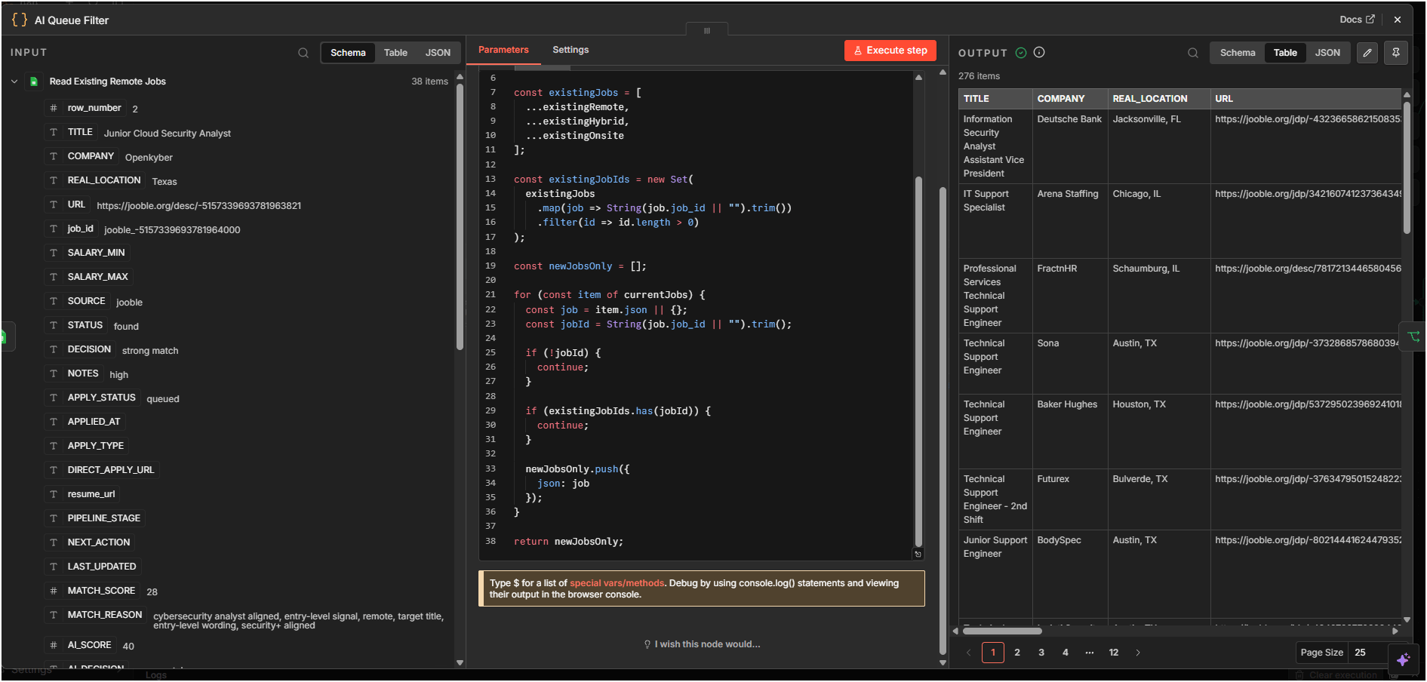This screenshot has height=682, width=1427.
Task: Click the AI assistant sparkle icon
Action: (1403, 659)
